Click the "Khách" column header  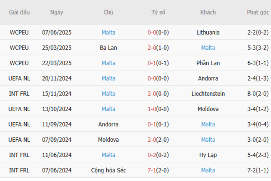208,12
